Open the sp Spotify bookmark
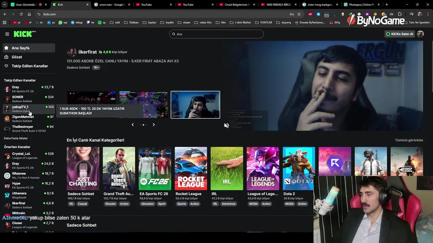The image size is (433, 243). click(102, 23)
